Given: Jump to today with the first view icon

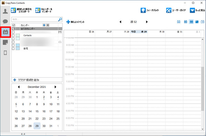Looking at the screenshot, I should click(179, 22).
